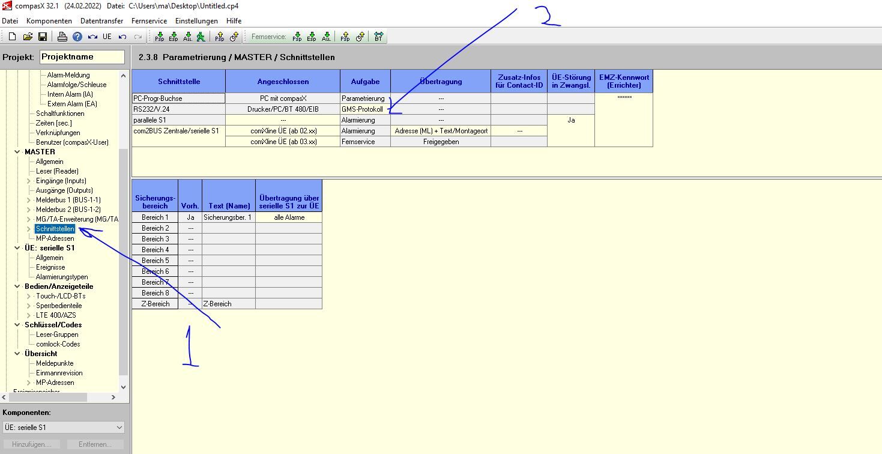Click the double-arrow swap icon before UE
Image resolution: width=882 pixels, height=454 pixels.
click(92, 37)
